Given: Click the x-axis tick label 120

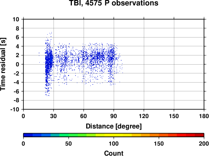Looking at the screenshot, I should pyautogui.click(x=144, y=116).
